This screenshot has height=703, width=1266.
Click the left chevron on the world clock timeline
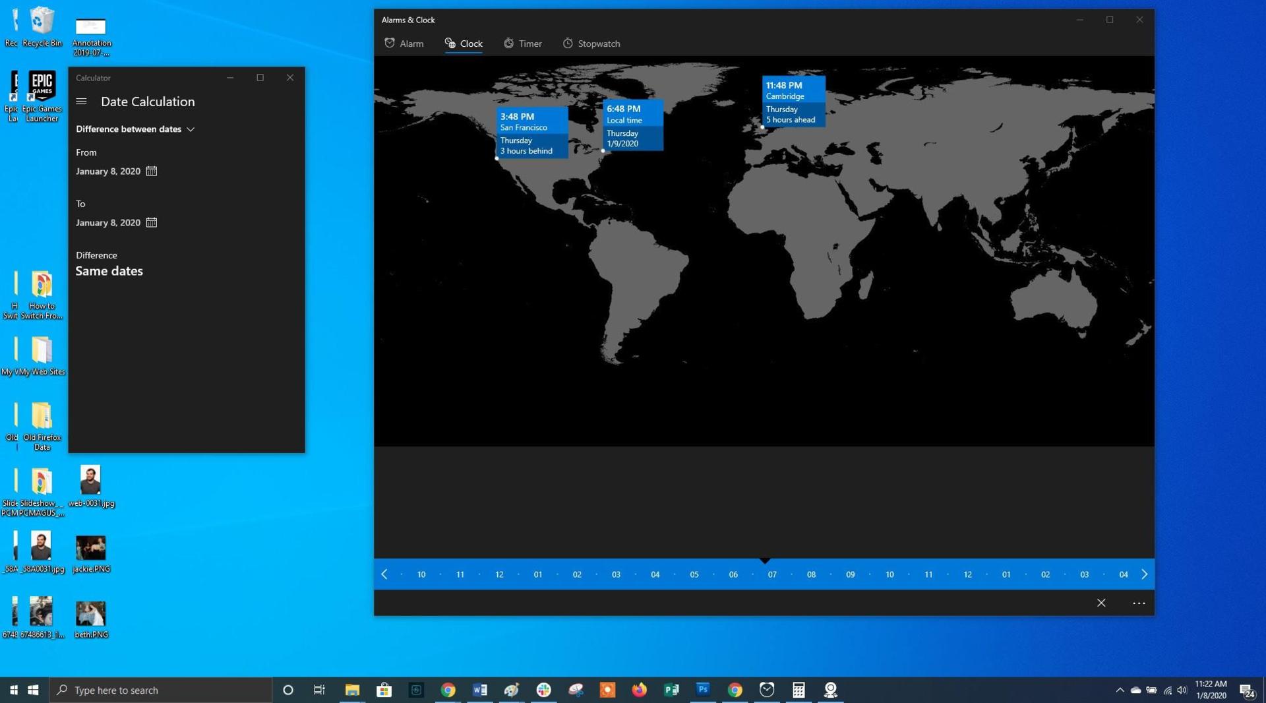tap(384, 574)
